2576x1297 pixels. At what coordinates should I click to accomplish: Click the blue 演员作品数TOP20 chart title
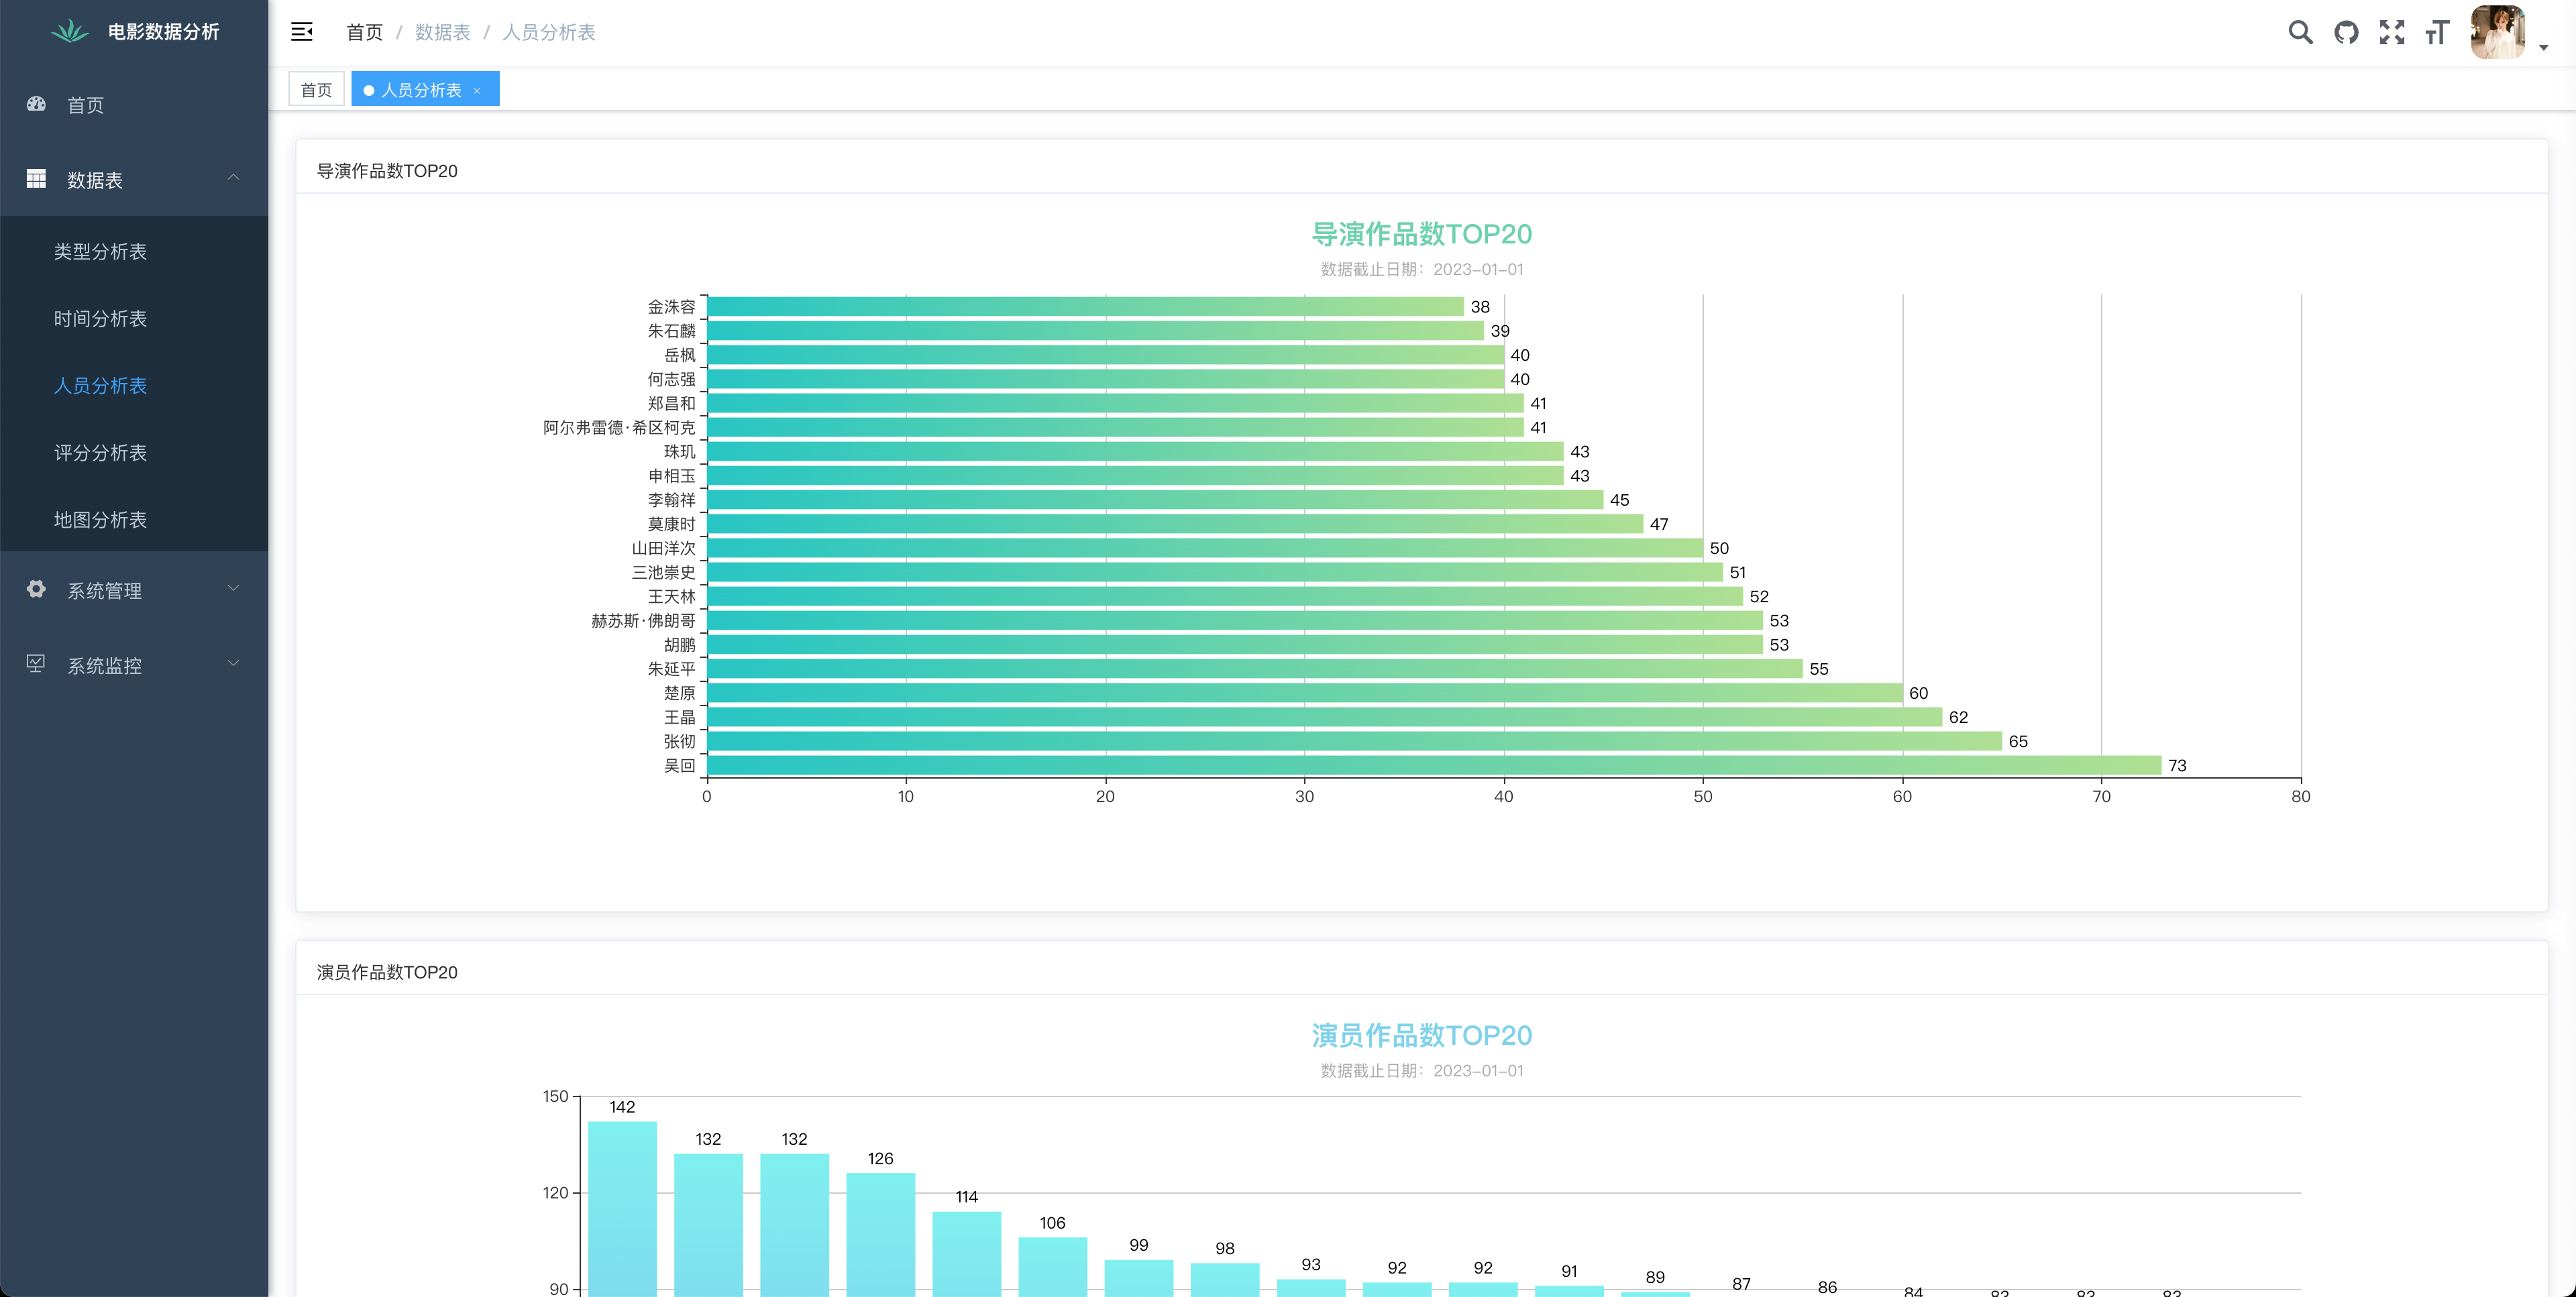coord(1421,1035)
